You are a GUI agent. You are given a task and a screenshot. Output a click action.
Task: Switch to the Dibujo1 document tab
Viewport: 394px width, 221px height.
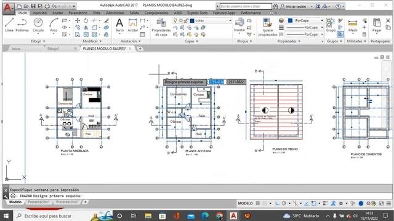pos(54,48)
